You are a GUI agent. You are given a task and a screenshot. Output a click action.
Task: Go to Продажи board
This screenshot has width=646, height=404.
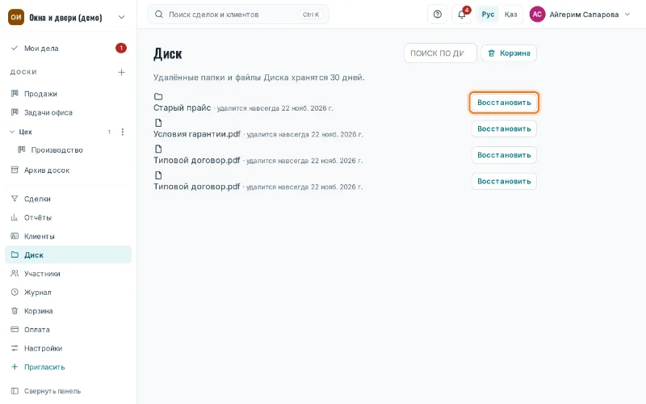click(68, 94)
